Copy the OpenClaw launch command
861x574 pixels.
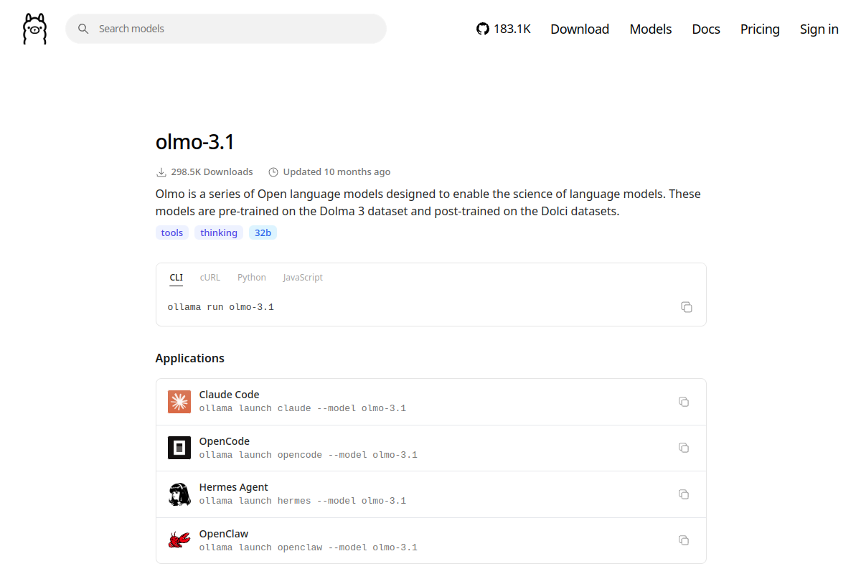pyautogui.click(x=684, y=540)
